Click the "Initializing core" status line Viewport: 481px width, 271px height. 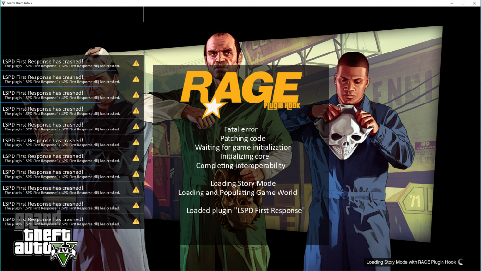coord(244,156)
